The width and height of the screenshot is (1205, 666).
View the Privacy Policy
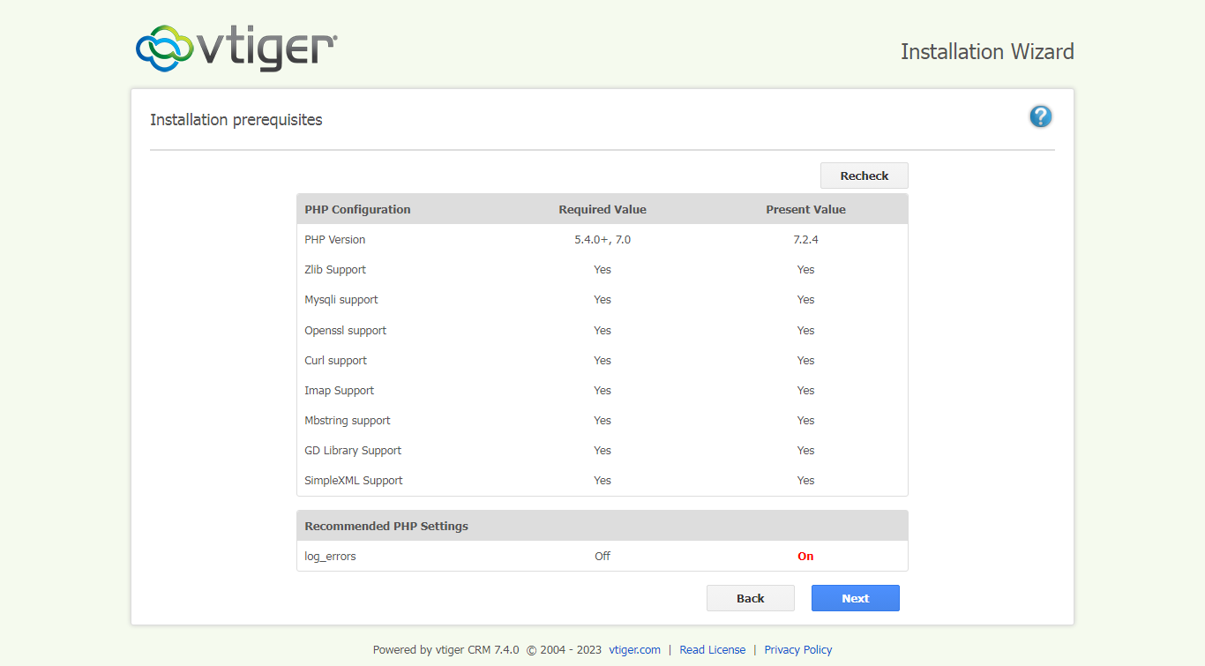797,649
